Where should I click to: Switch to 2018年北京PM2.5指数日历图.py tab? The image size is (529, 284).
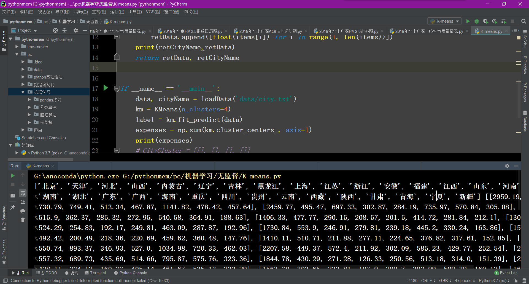[192, 31]
